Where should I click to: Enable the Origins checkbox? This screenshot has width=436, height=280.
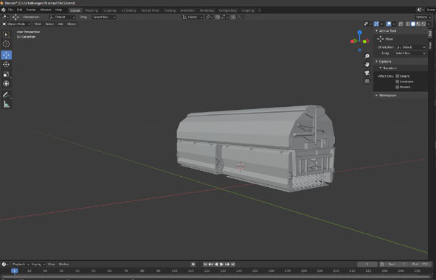[x=398, y=76]
